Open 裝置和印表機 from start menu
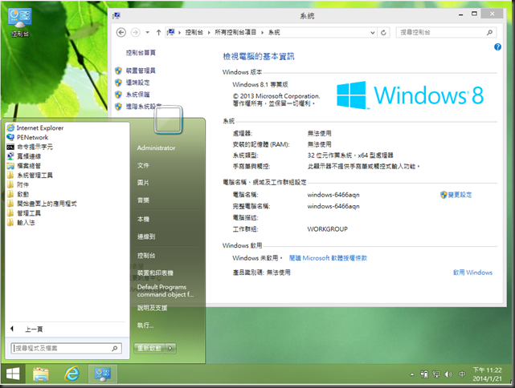This screenshot has height=388, width=515. 155,273
